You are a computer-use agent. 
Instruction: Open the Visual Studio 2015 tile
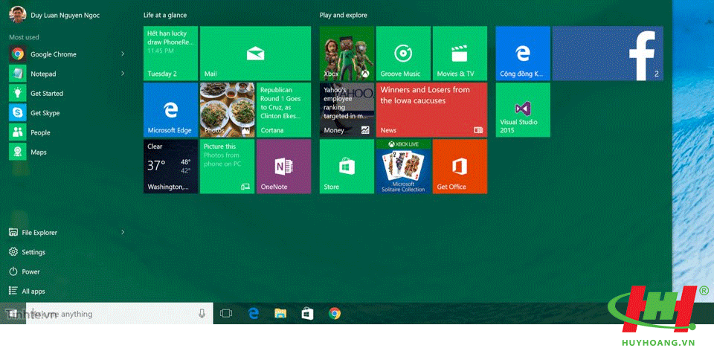pos(523,110)
